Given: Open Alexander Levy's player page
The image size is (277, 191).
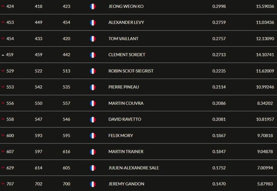Looking at the screenshot, I should pyautogui.click(x=126, y=23).
